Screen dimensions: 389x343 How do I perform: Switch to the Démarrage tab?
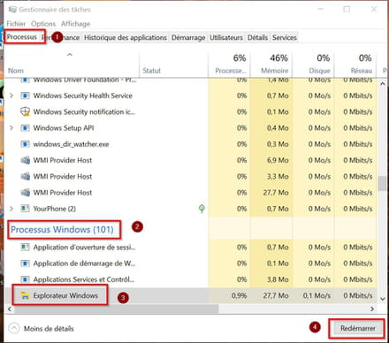click(x=188, y=37)
